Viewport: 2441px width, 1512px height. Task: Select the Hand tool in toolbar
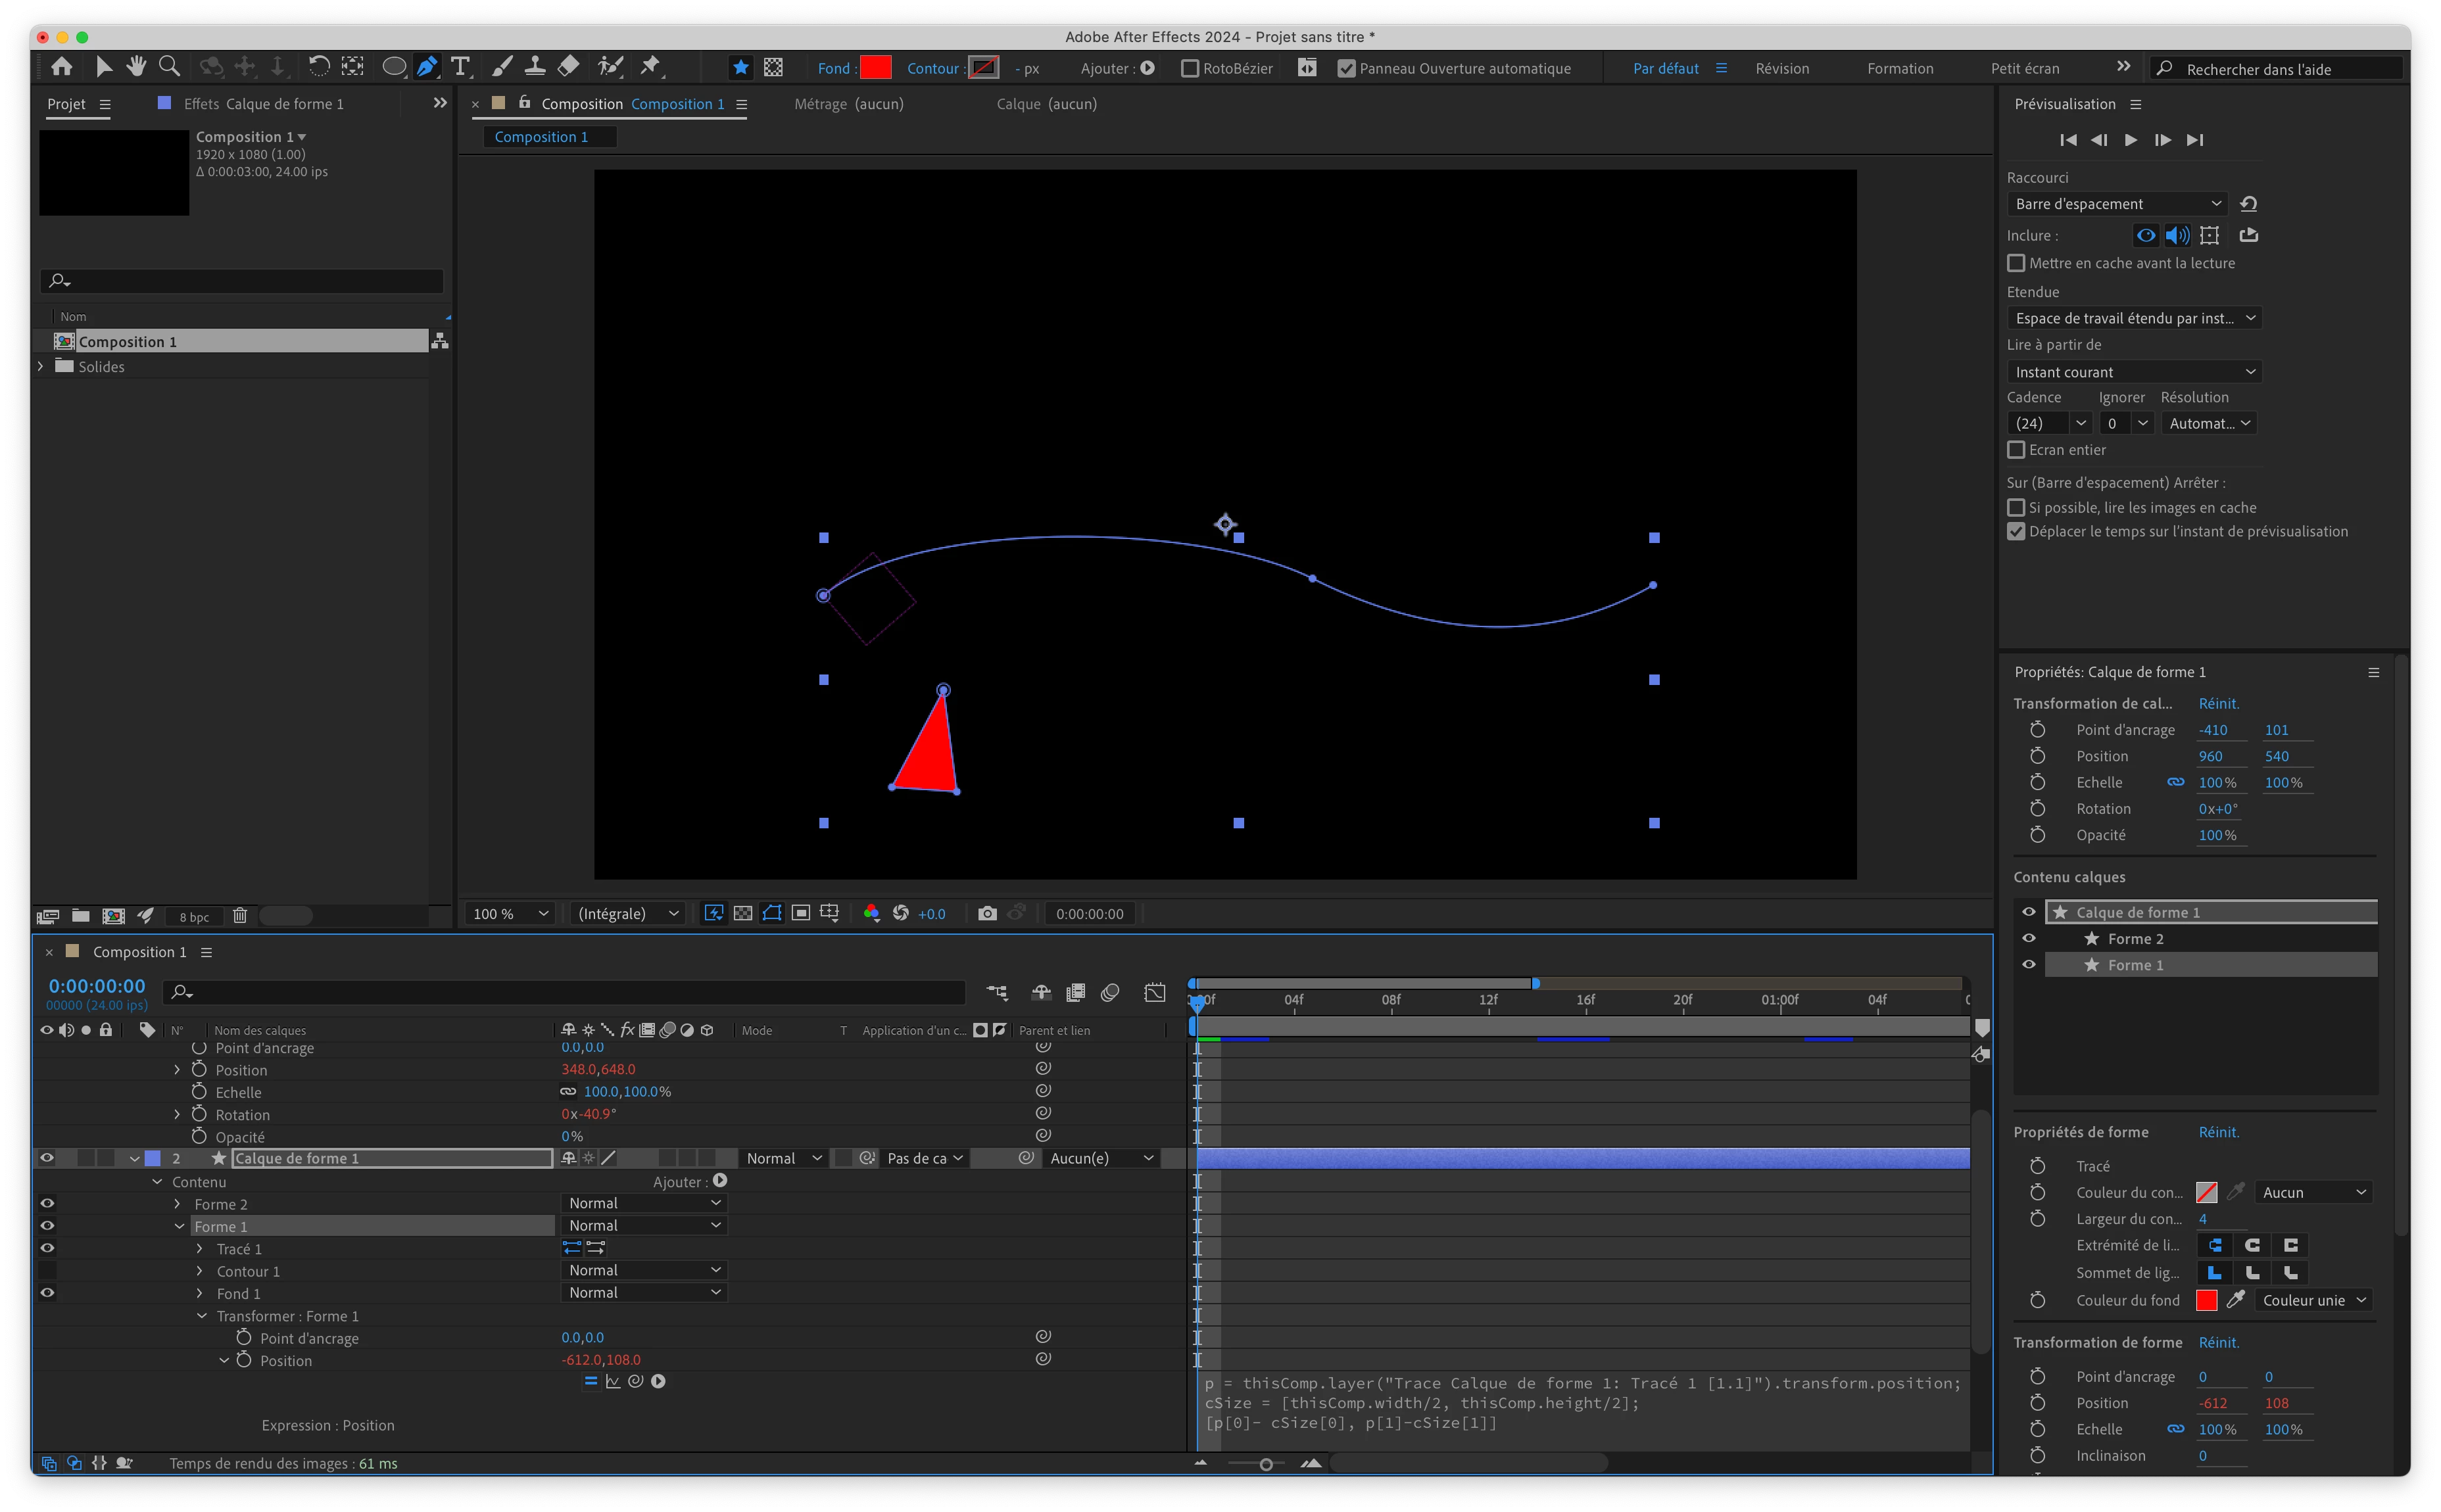pos(136,67)
